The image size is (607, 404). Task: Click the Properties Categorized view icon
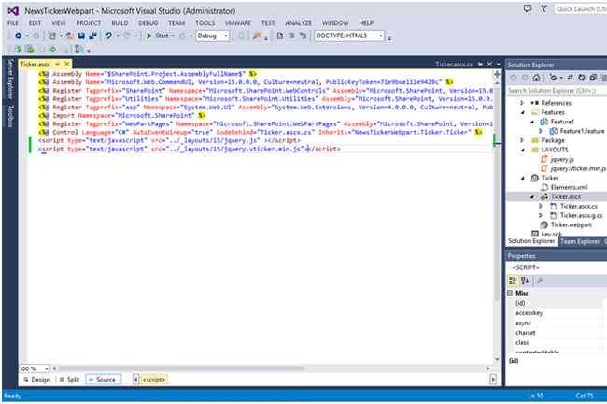point(513,281)
